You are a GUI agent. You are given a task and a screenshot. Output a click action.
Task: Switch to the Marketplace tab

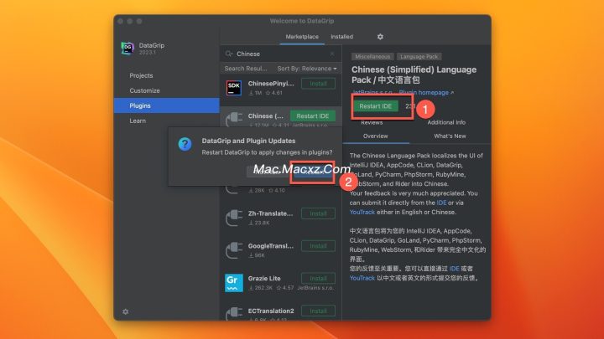[302, 37]
